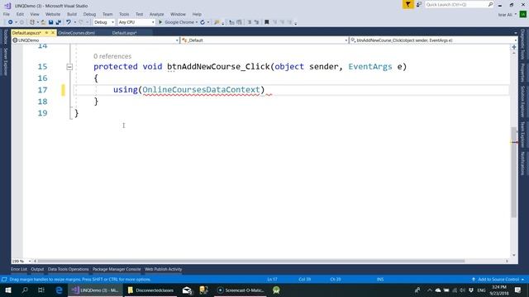Open the Help menu
529x297 pixels.
pos(197,14)
